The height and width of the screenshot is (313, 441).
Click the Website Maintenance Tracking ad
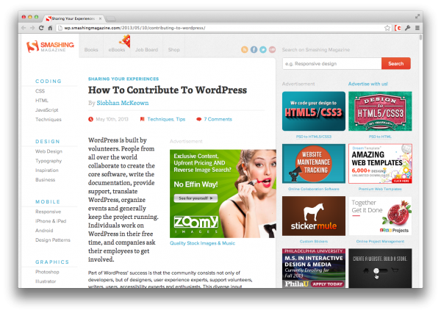coord(314,164)
